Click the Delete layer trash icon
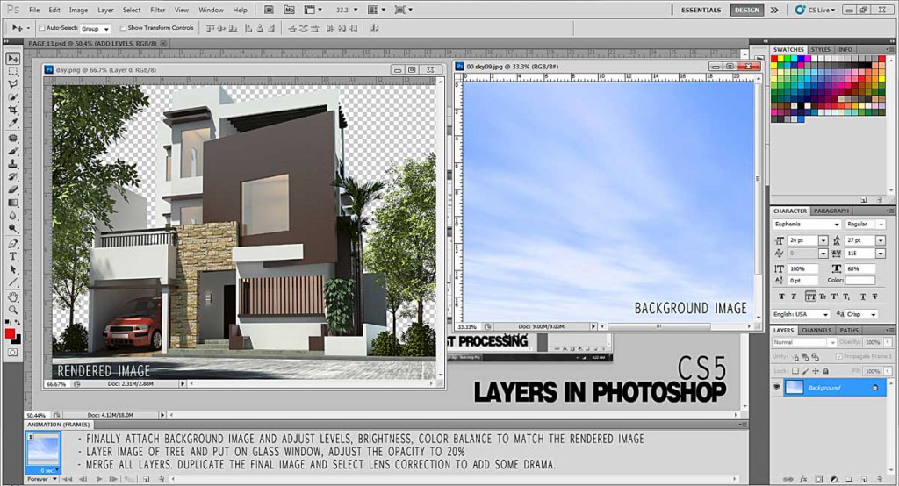 tap(878, 479)
